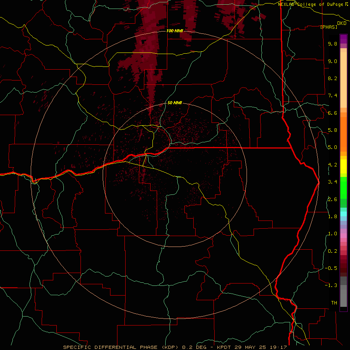This screenshot has width=350, height=350.
Task: Click the -1.3 scale label
Action: [x=331, y=285]
